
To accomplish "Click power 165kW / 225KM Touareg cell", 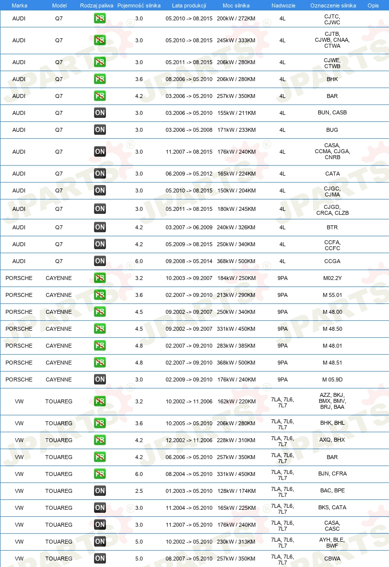I will pyautogui.click(x=236, y=508).
